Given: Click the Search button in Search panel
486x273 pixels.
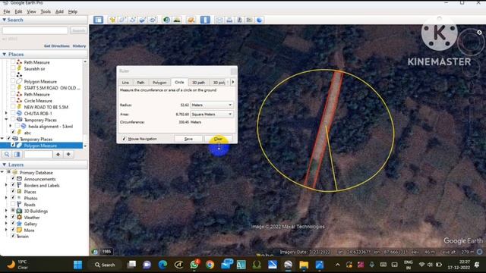Looking at the screenshot, I should click(x=78, y=30).
